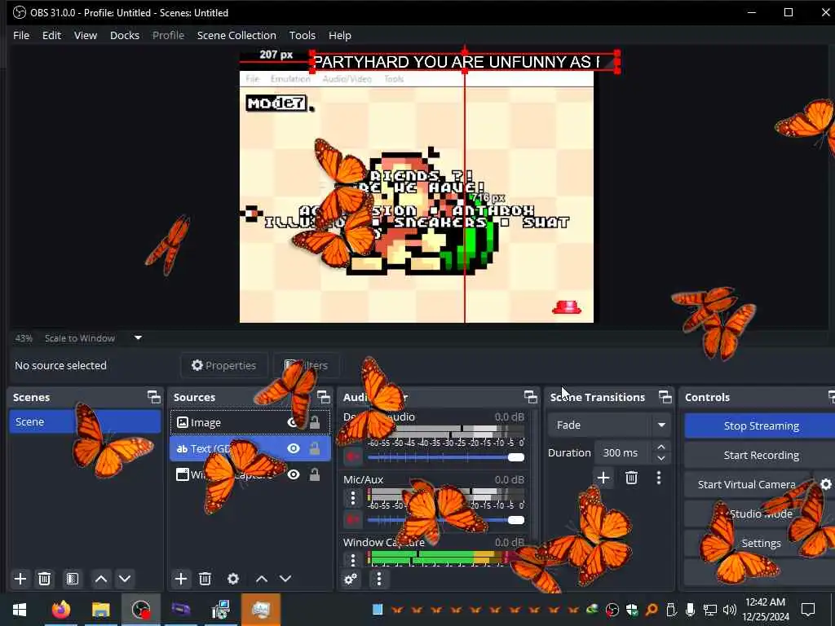
Task: Toggle visibility of Window Capture source
Action: point(294,474)
